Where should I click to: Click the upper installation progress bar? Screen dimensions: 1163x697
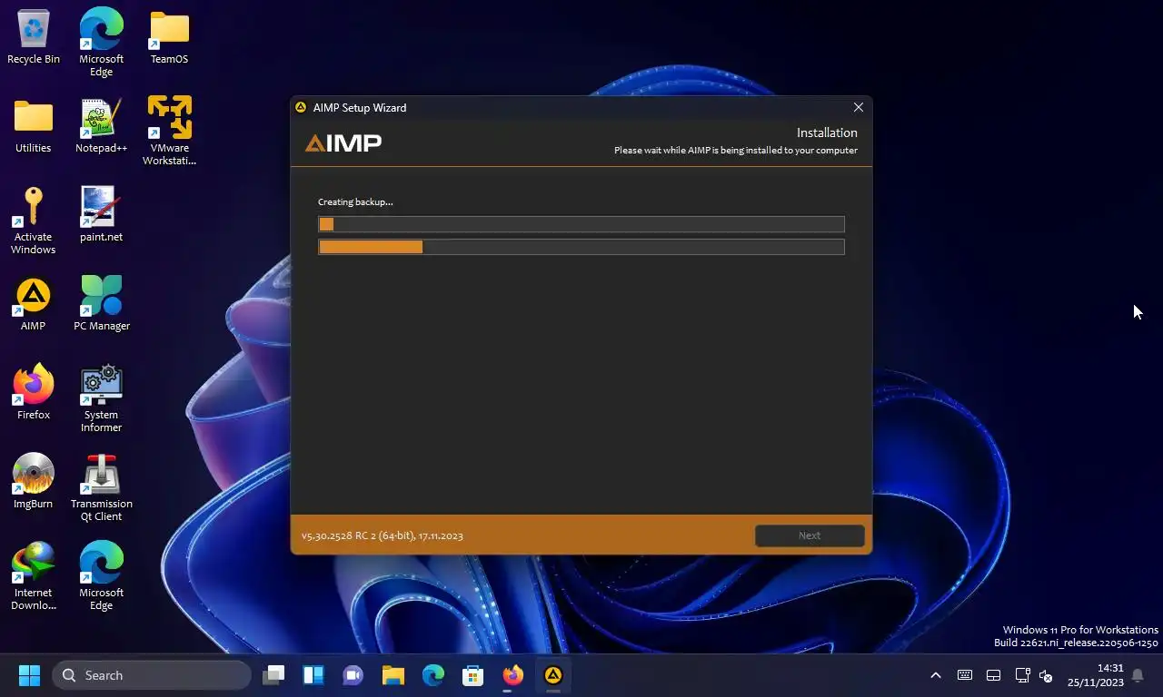point(581,224)
